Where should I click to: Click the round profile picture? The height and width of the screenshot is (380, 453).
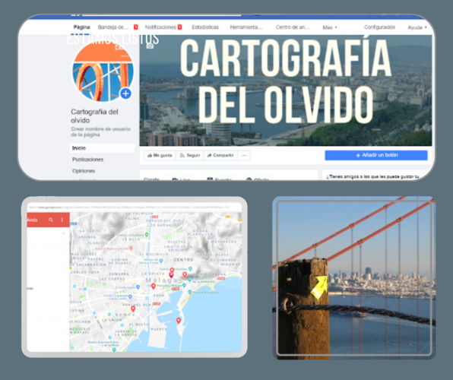tap(103, 71)
